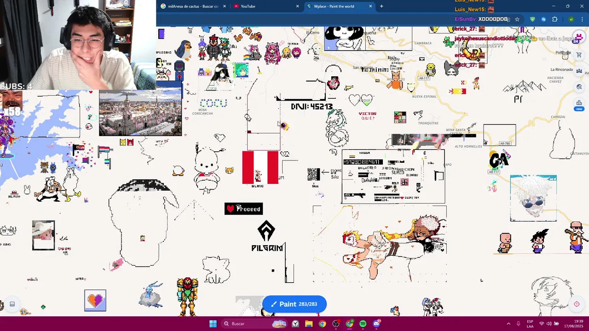
Task: Open a new Chrome tab
Action: click(381, 6)
